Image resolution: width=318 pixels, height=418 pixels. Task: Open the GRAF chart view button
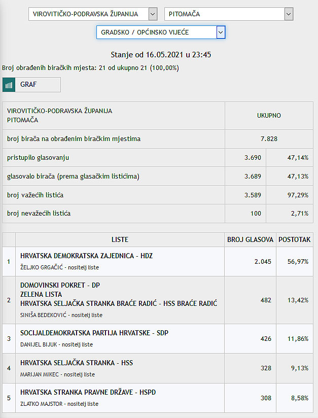coord(32,85)
